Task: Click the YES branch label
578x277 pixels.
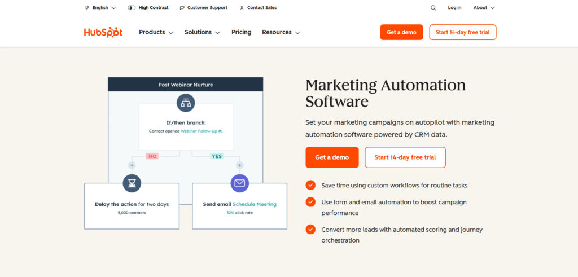Action: 217,156
